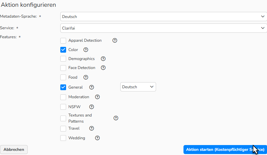Click the Apparel Detection label text

pyautogui.click(x=85, y=40)
